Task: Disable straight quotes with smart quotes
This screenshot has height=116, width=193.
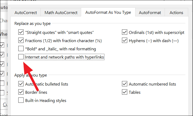Action: [x=21, y=32]
